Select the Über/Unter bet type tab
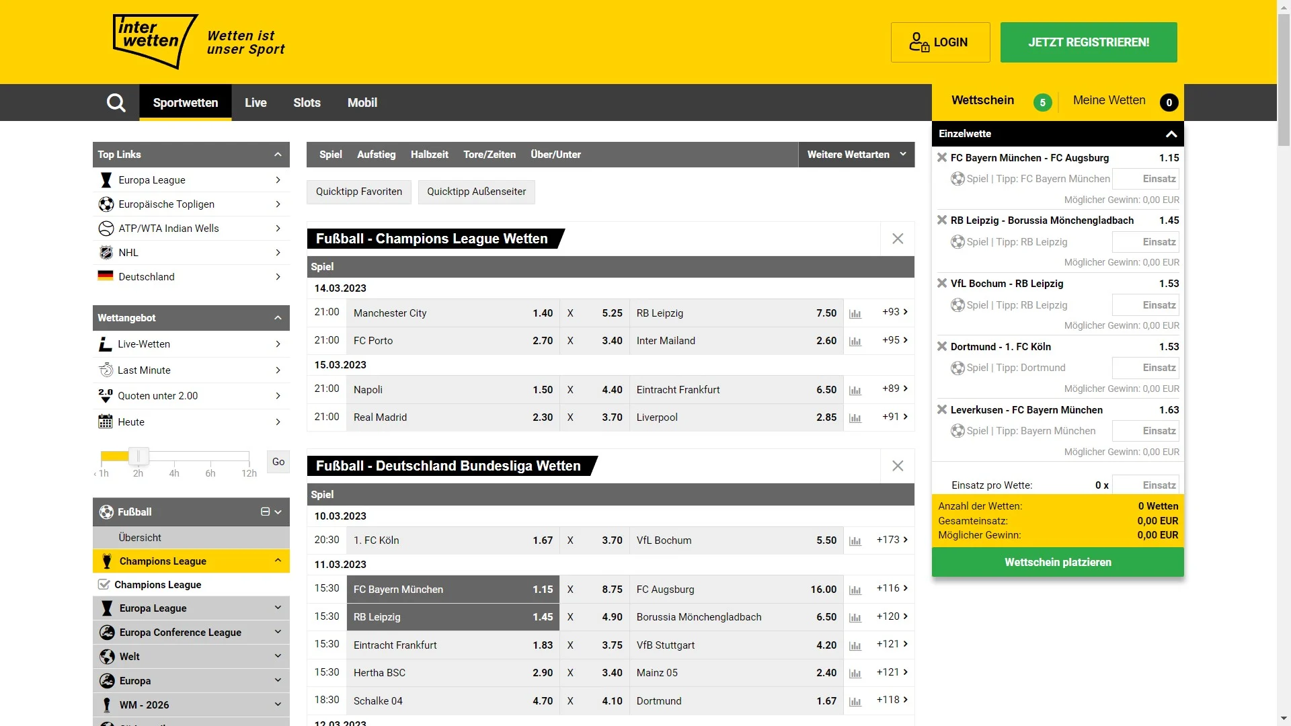Viewport: 1291px width, 726px height. click(x=555, y=155)
